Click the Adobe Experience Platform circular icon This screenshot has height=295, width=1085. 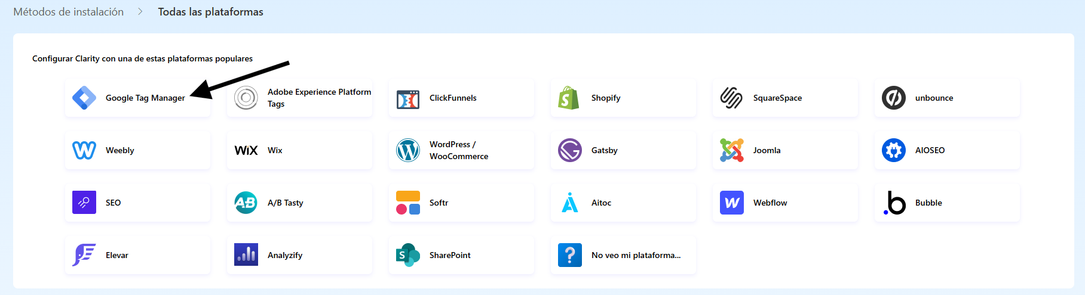click(246, 98)
